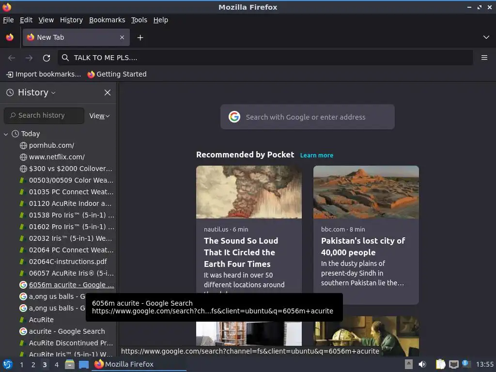Open the volume speaker tray icon

(422, 364)
